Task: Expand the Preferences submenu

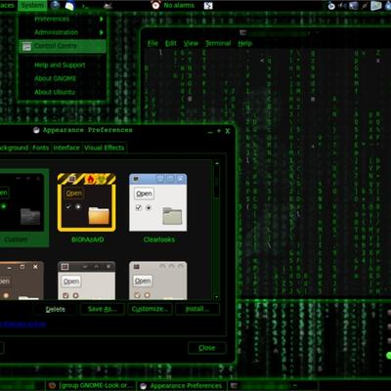Action: point(63,19)
